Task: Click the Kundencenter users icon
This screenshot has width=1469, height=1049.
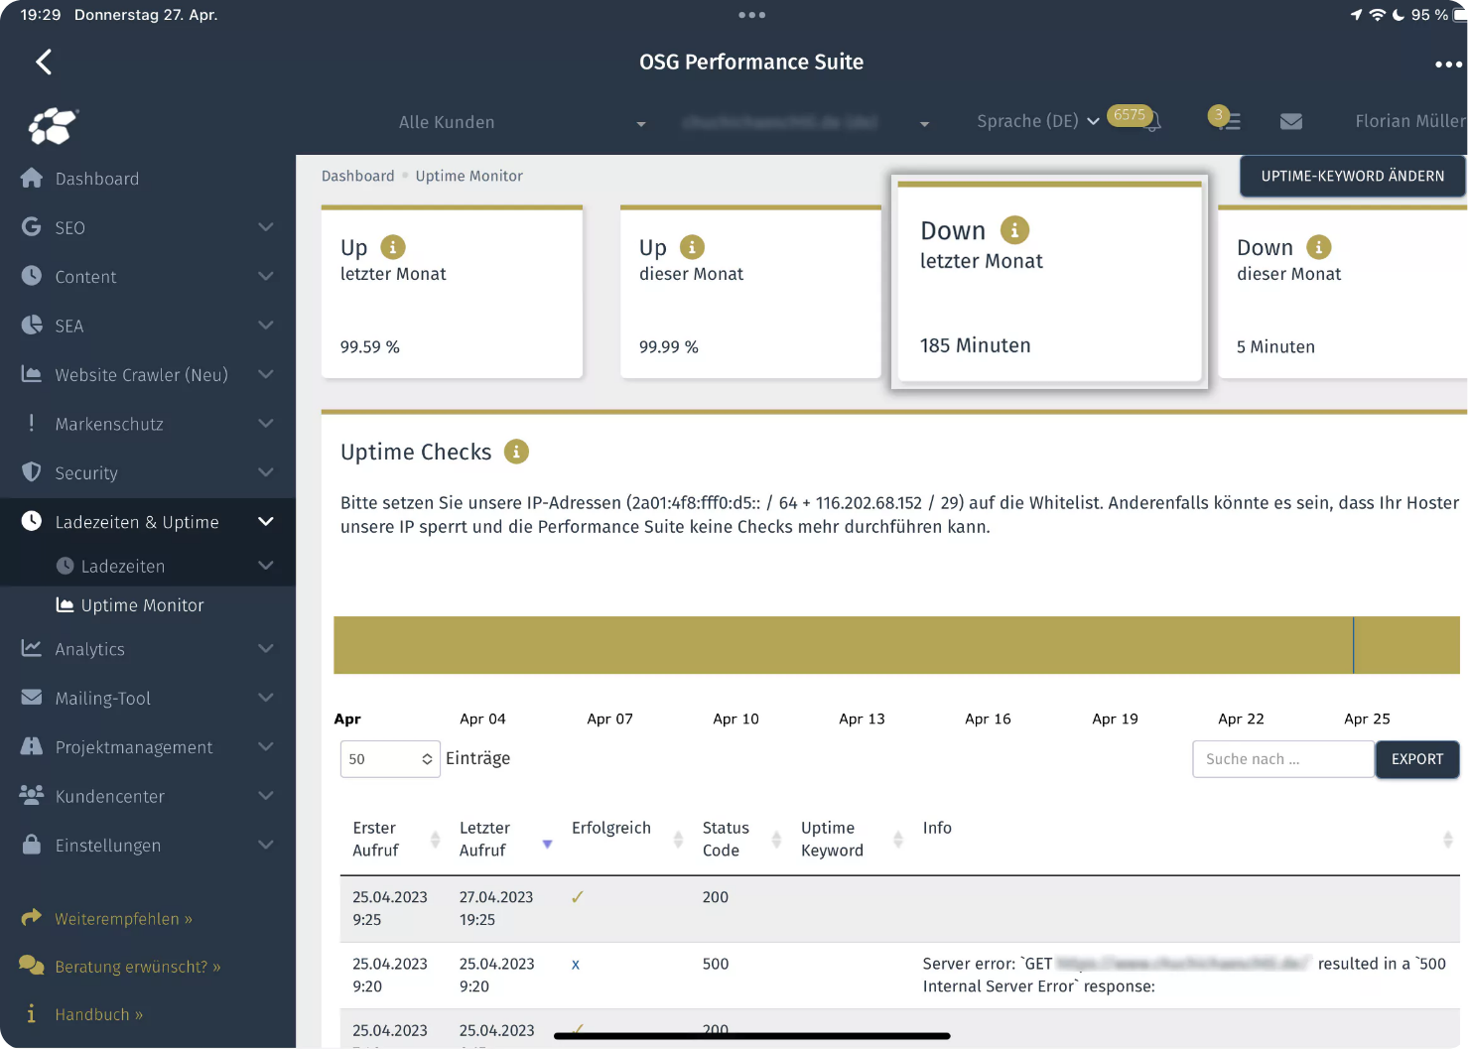Action: 32,795
